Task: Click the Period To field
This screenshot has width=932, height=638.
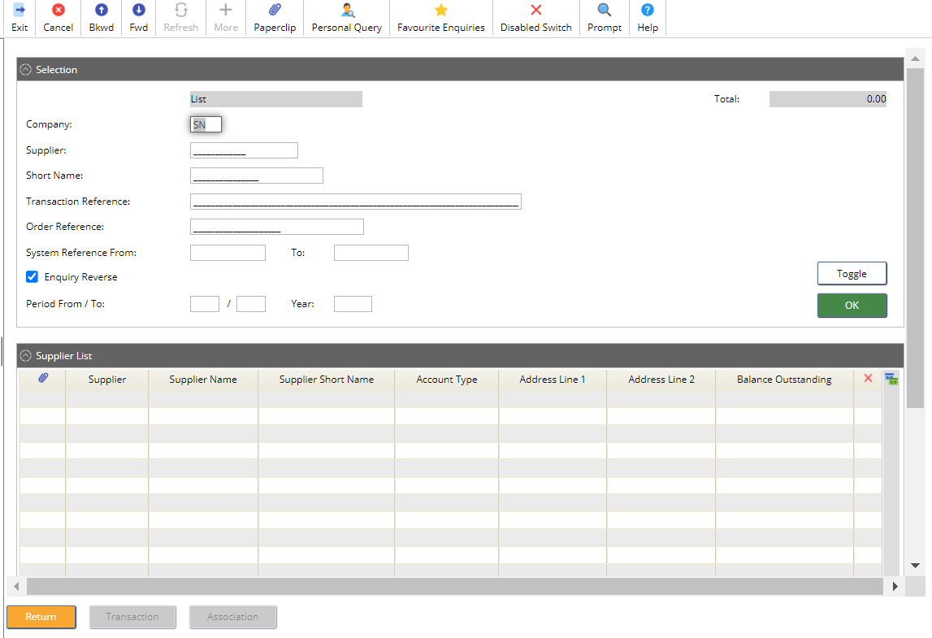Action: (x=251, y=304)
